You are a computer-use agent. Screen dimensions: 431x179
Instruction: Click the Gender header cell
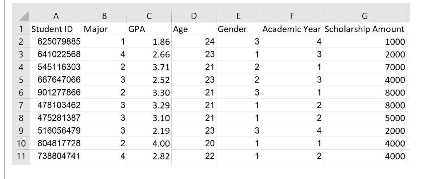tap(239, 29)
